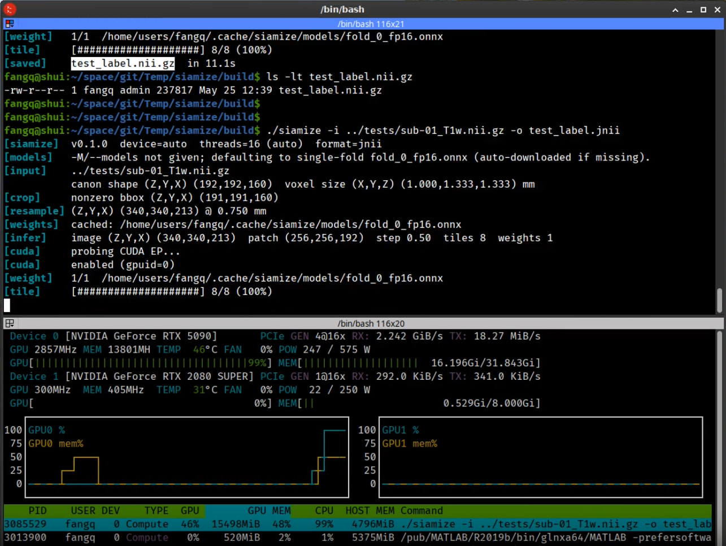The image size is (726, 546).
Task: Click the '31°C' temperature of Device 1
Action: coord(206,390)
